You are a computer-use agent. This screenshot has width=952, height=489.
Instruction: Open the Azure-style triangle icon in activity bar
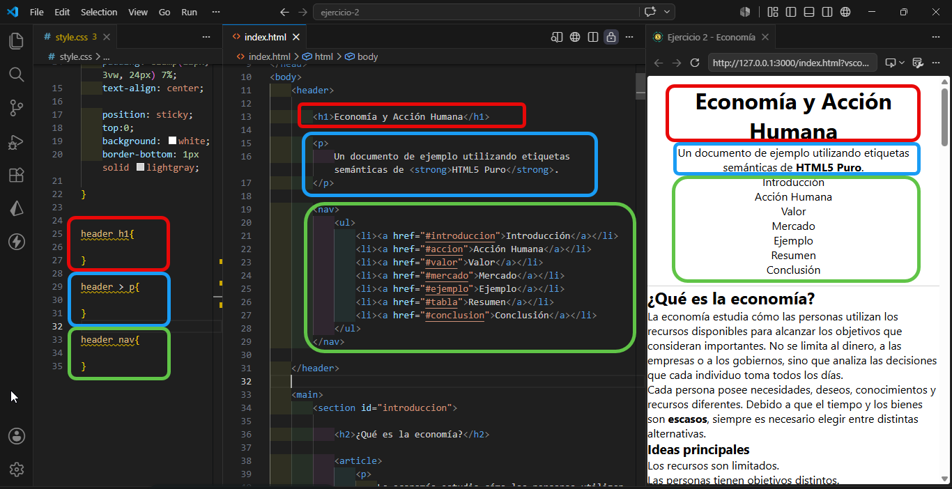(x=16, y=208)
